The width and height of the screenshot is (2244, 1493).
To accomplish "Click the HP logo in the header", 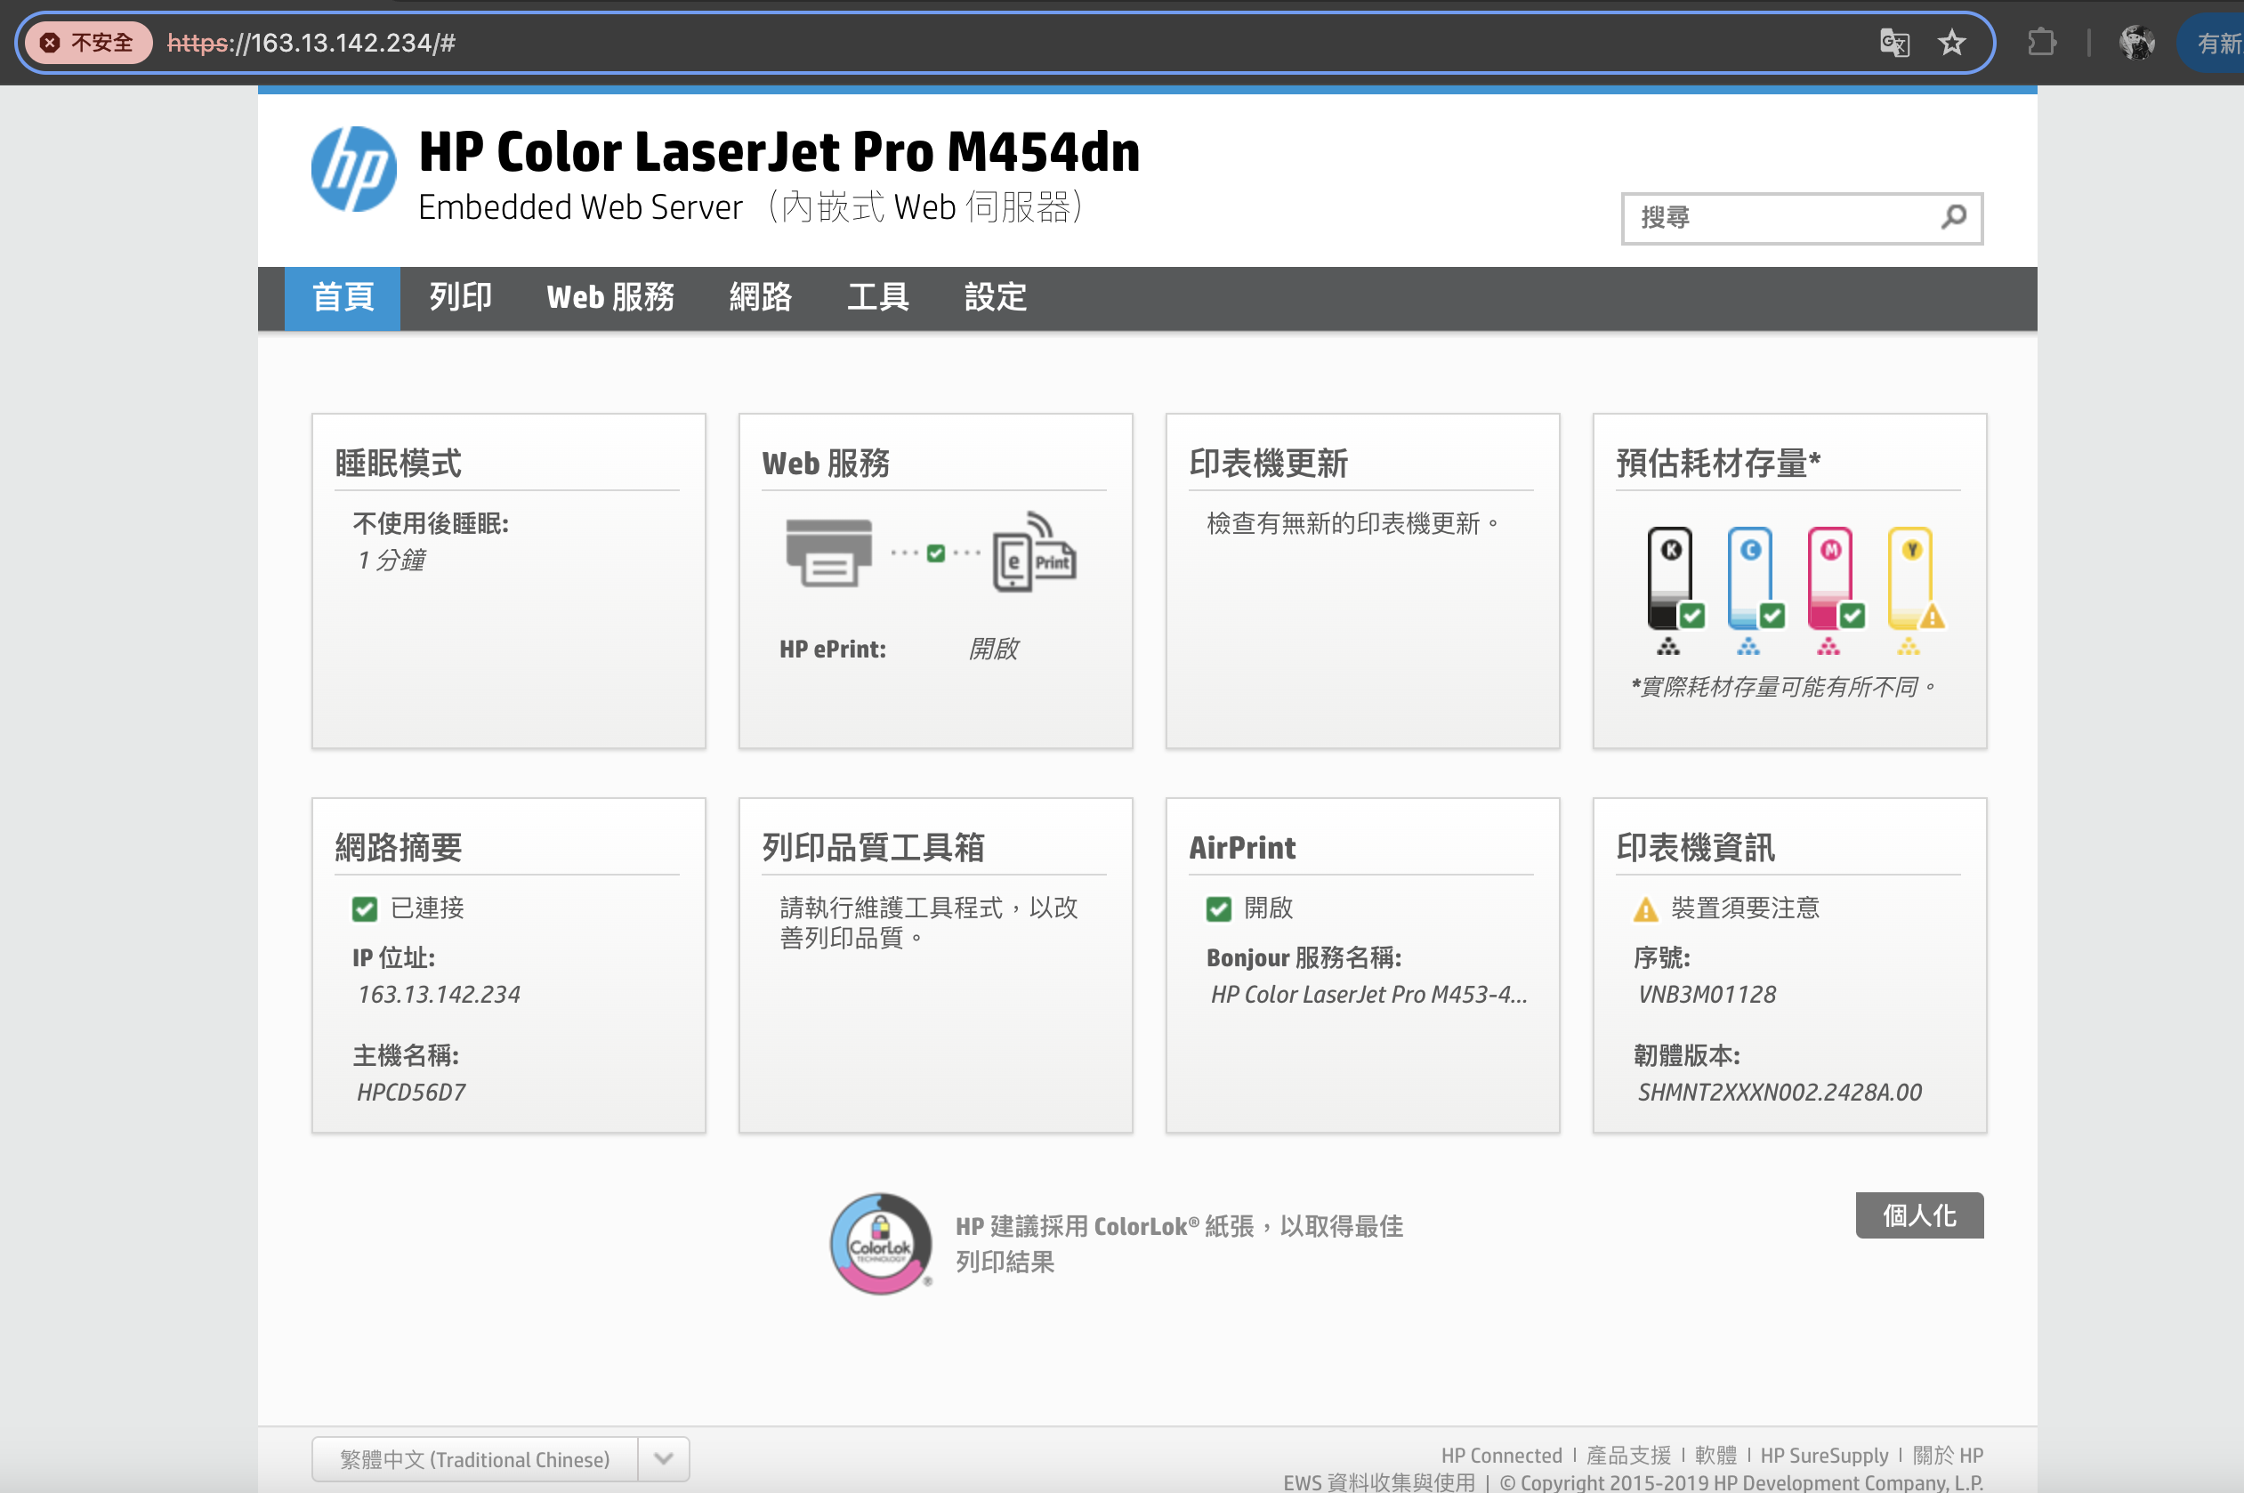I will pyautogui.click(x=354, y=168).
